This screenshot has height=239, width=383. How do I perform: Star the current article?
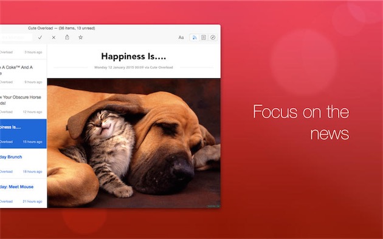coord(81,37)
